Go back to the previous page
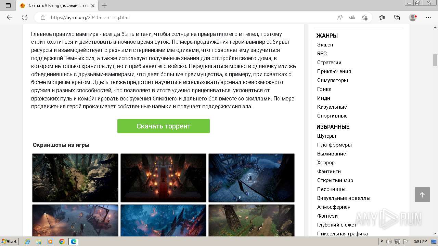Image resolution: width=438 pixels, height=246 pixels. (x=10, y=17)
